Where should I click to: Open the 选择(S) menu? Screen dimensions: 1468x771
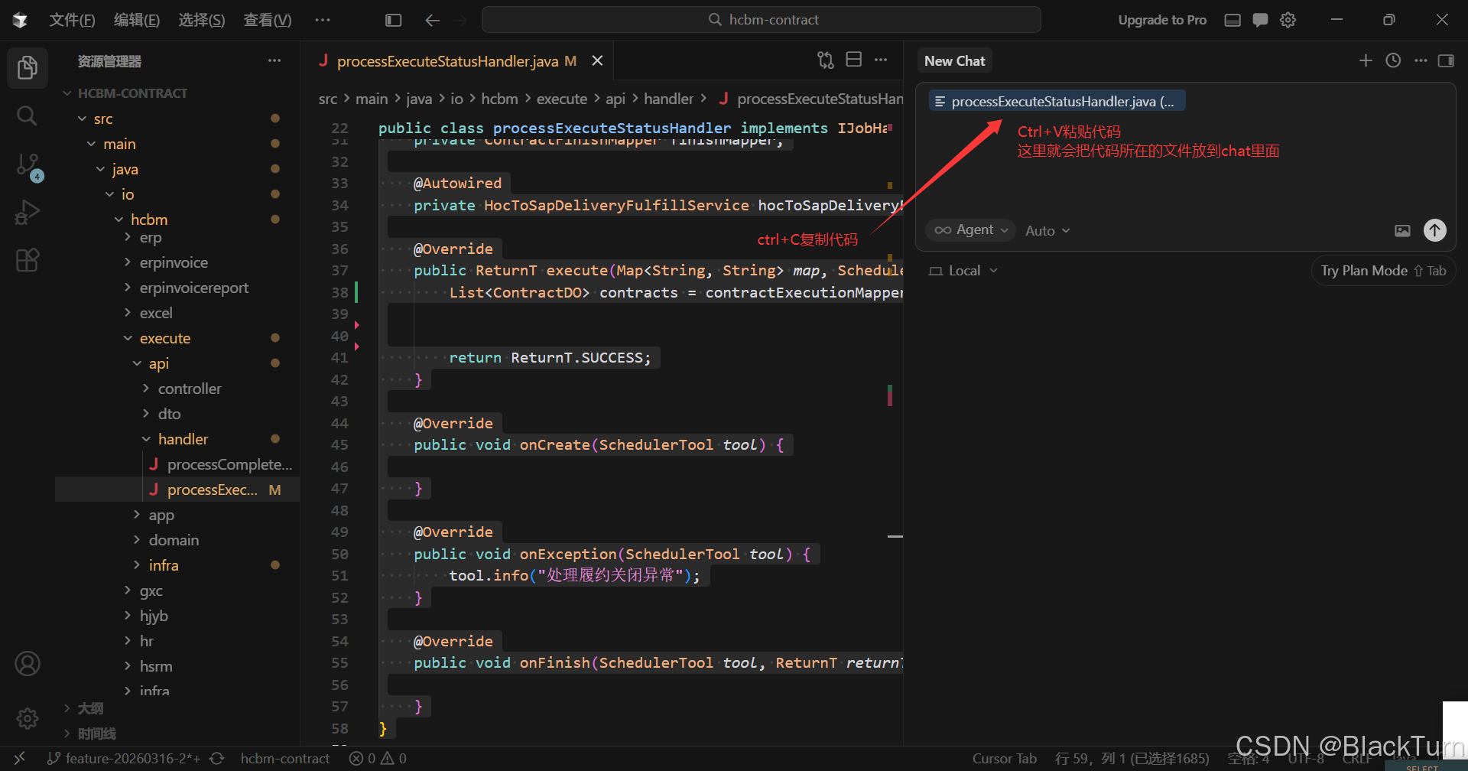pos(202,20)
